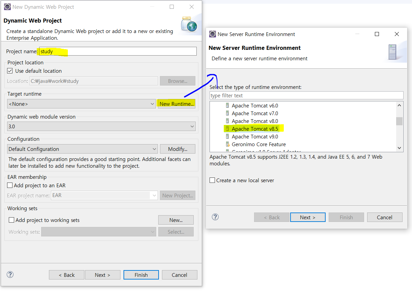
Task: Open the Working sets dropdown
Action: [x=99, y=232]
